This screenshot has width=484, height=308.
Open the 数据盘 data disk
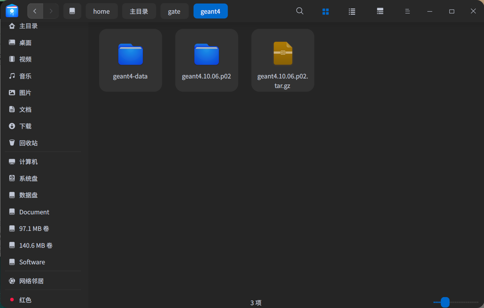(27, 195)
